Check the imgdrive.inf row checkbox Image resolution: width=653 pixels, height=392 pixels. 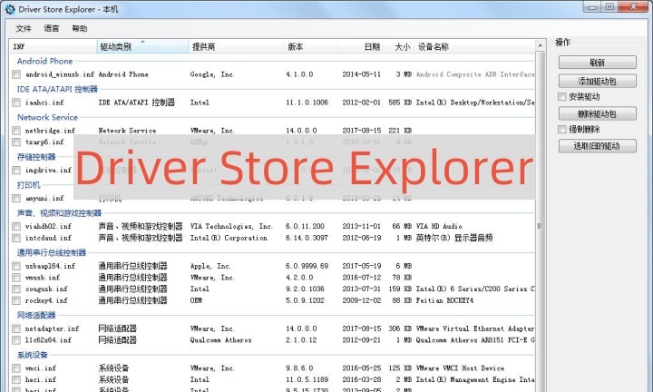pos(16,170)
